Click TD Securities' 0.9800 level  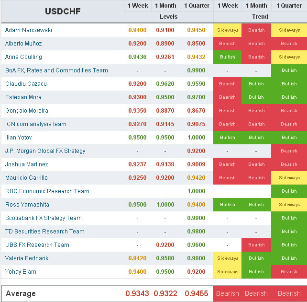[196, 232]
